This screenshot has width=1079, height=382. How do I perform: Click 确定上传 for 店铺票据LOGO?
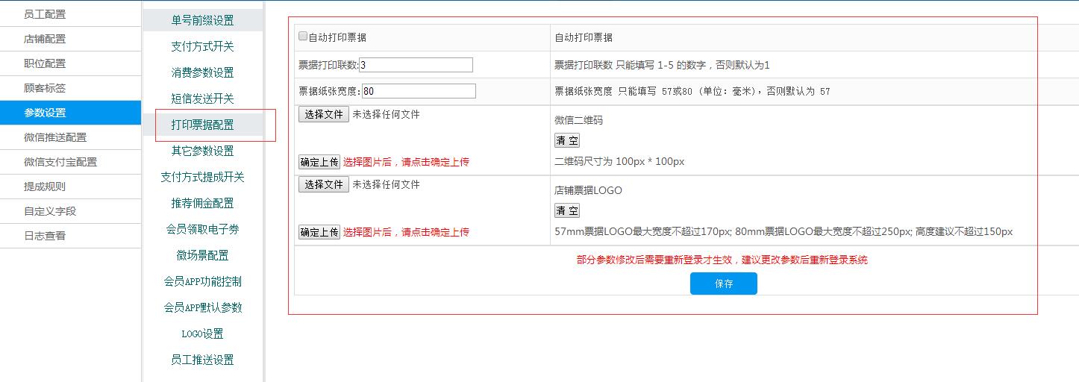tap(319, 232)
